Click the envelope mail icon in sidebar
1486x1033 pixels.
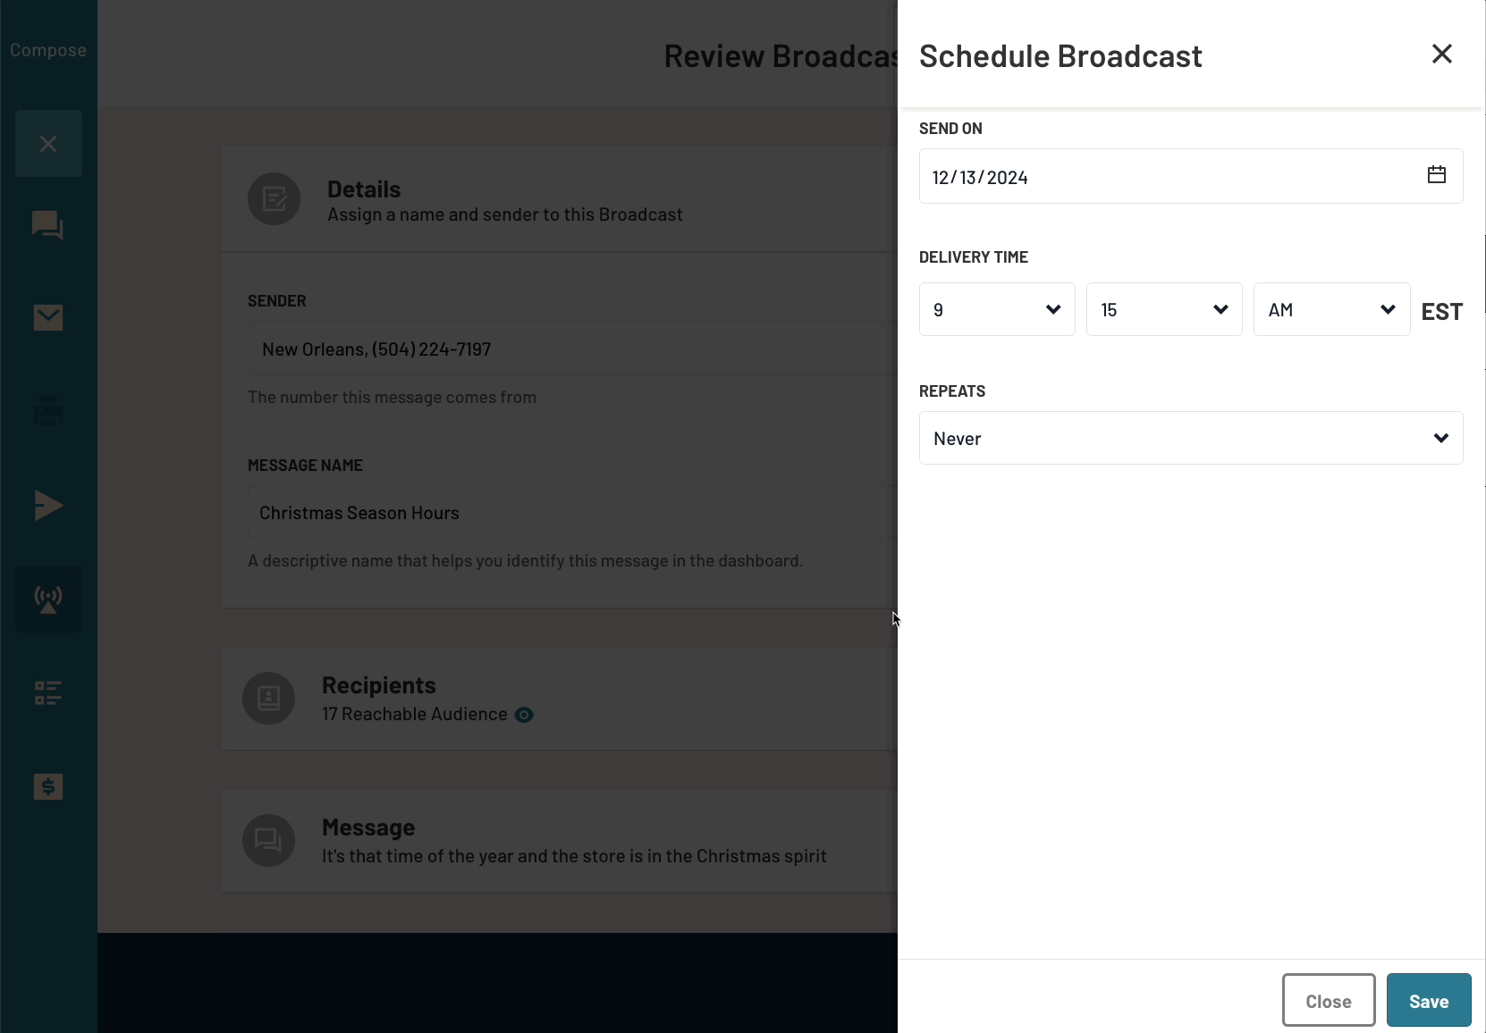[48, 317]
